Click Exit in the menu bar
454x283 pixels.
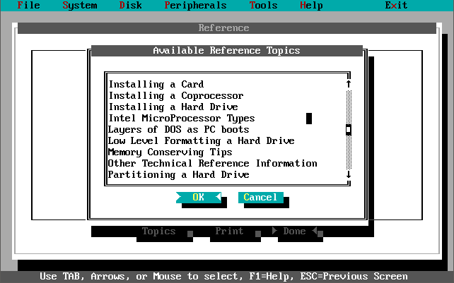click(396, 5)
